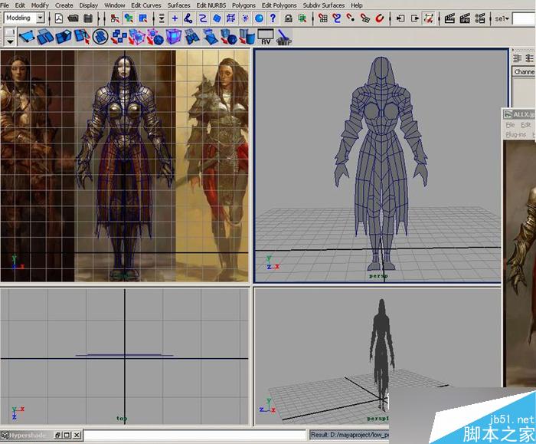The height and width of the screenshot is (444, 536).
Task: Toggle construction history icon
Action: pyautogui.click(x=429, y=18)
